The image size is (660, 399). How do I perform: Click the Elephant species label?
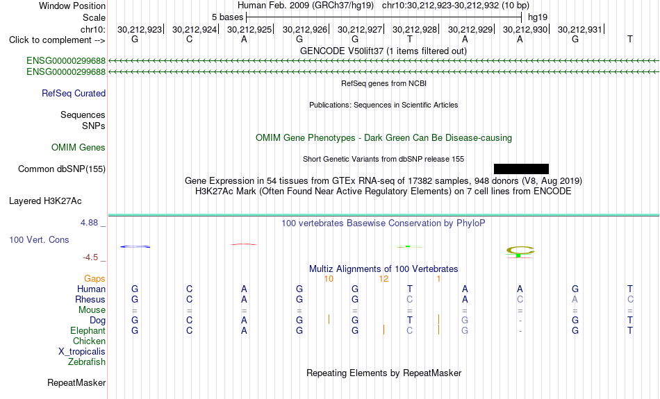tap(88, 330)
